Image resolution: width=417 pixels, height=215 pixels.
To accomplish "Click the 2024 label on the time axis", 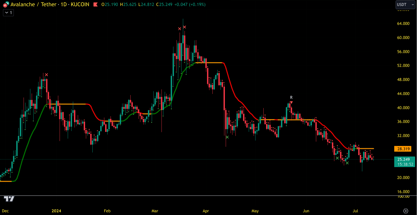I will coord(56,211).
